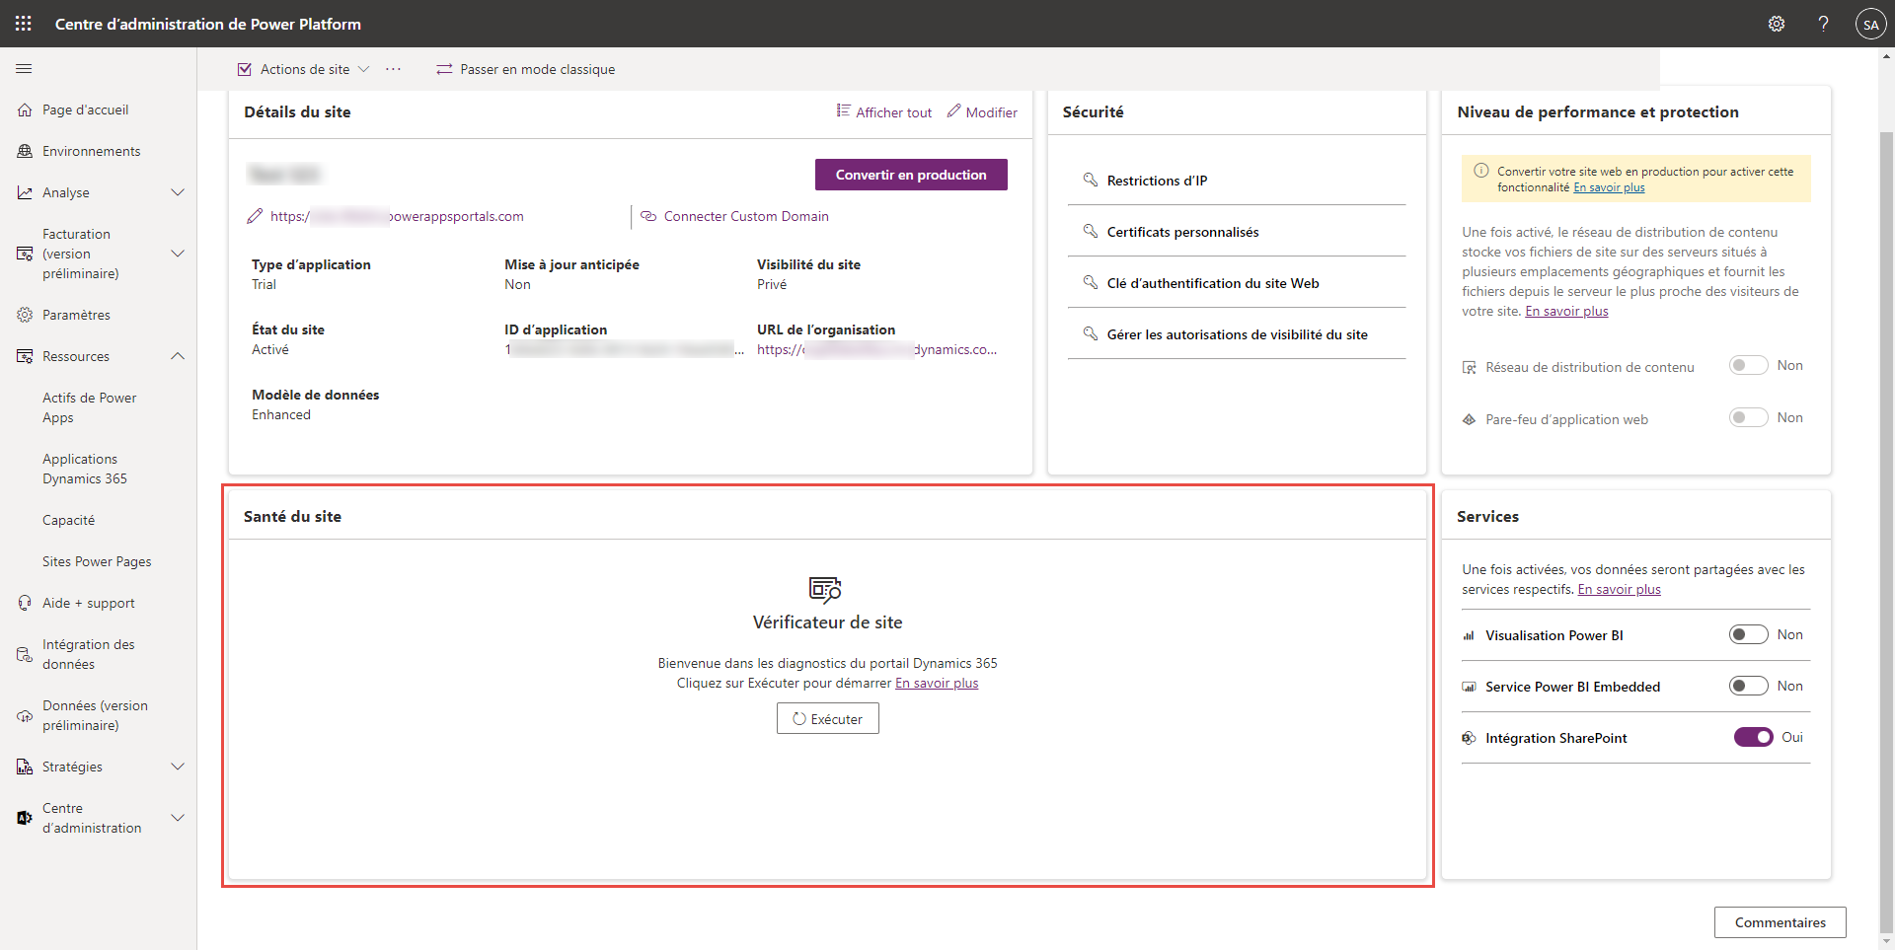Click the Centre d'administration icon
This screenshot has height=950, width=1895.
(25, 819)
